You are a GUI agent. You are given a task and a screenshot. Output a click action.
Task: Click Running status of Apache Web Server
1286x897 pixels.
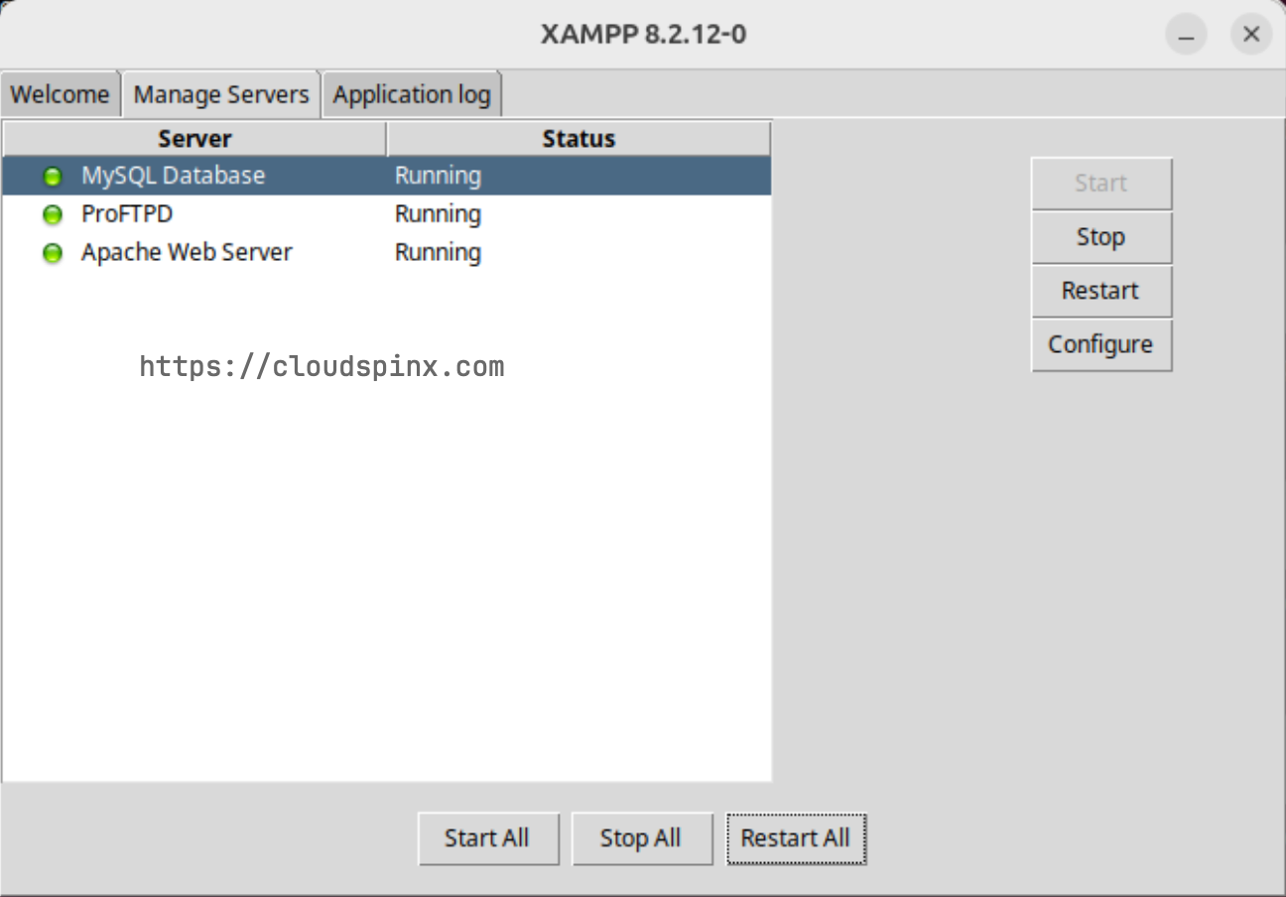(438, 252)
